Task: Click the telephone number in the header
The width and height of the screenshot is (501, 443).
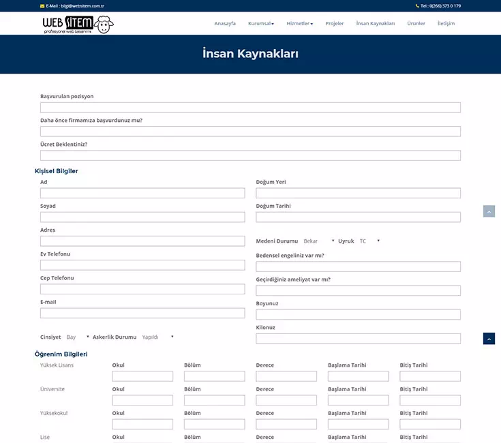Action: pos(445,5)
